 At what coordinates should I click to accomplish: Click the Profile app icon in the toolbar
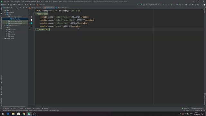click(x=177, y=5)
